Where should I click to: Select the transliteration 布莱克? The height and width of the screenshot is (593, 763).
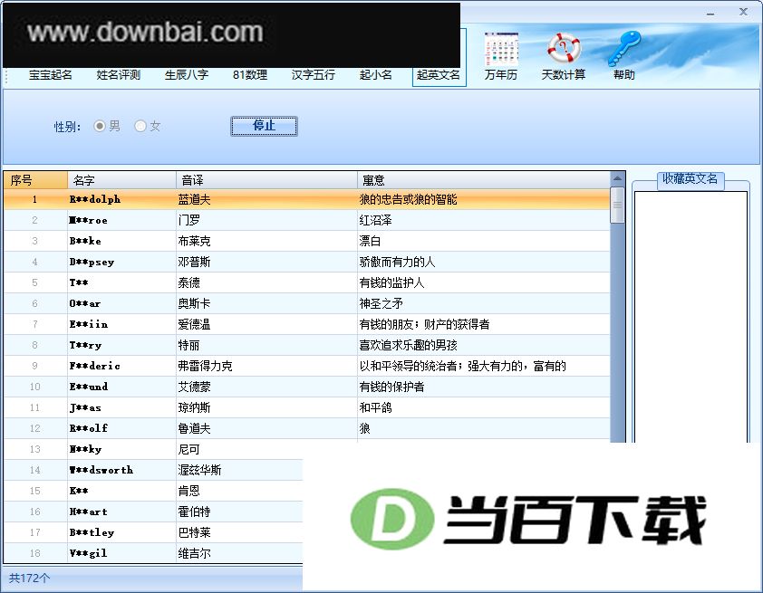pos(194,241)
